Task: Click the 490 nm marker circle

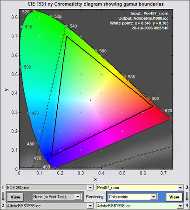Action: (28, 113)
